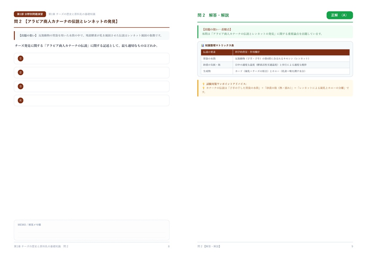Select answer option ④ circle
Image resolution: width=367 pixels, height=259 pixels.
(20, 101)
